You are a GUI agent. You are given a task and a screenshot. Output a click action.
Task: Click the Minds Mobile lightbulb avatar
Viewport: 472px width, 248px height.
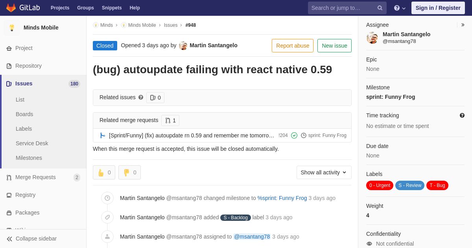coord(12,28)
